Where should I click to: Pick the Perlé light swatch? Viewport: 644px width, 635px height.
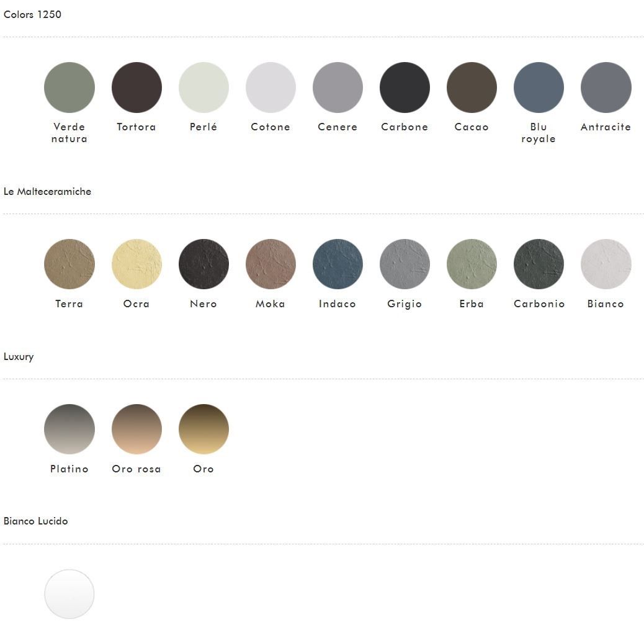[x=203, y=88]
